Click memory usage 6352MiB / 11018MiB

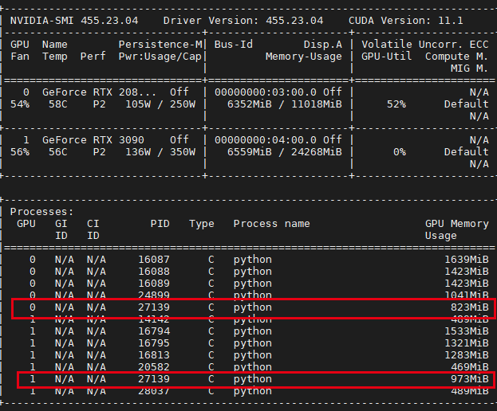(285, 104)
